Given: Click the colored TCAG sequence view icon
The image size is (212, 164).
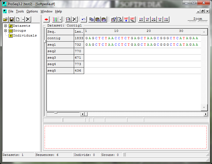Looking at the screenshot, I should click(55, 19).
